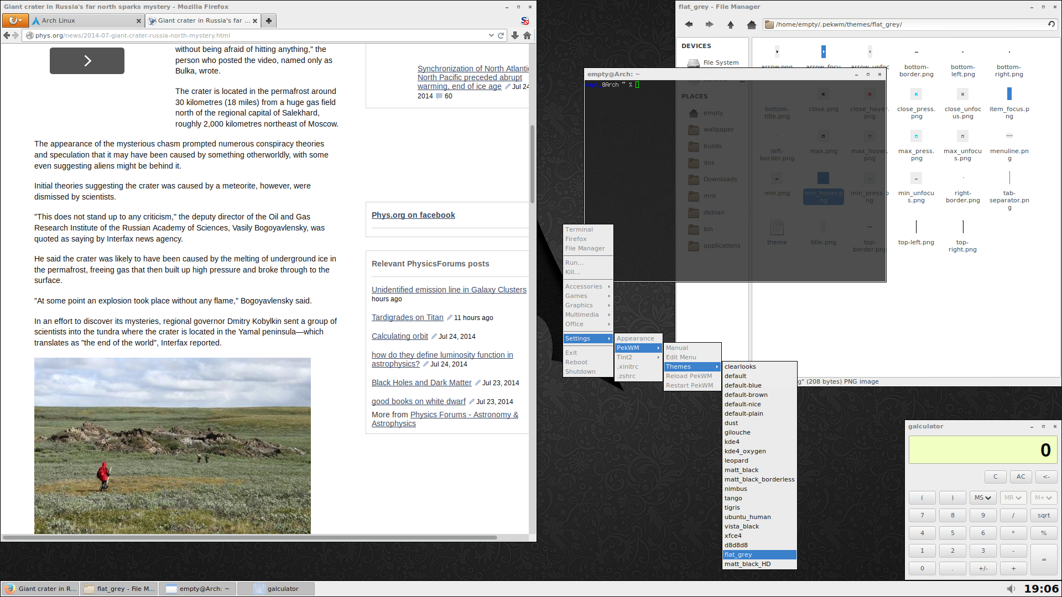The height and width of the screenshot is (597, 1062).
Task: Open URL bar history dropdown arrow
Action: pos(491,35)
